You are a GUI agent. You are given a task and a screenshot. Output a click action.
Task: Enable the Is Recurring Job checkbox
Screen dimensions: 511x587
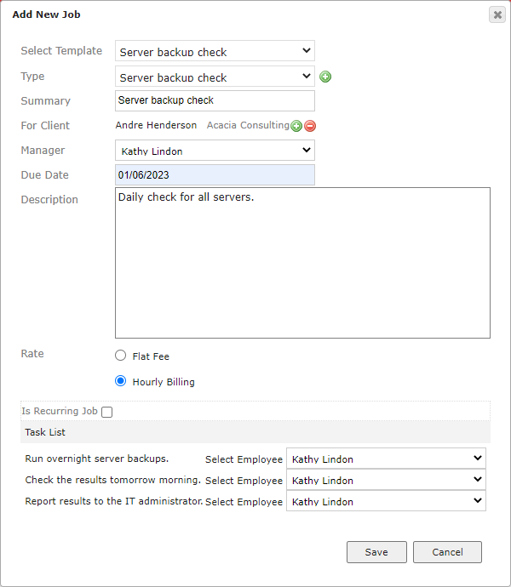point(106,412)
